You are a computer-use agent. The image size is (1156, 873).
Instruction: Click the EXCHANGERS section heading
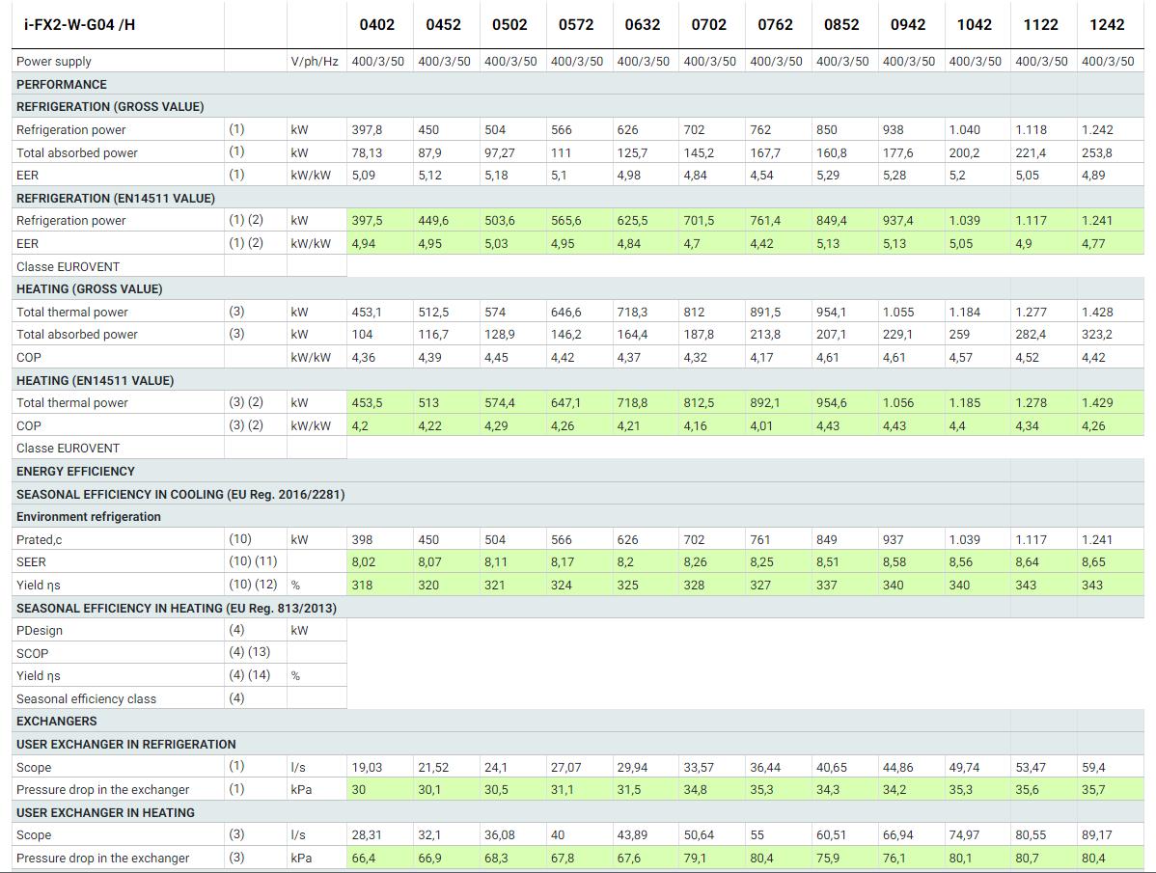(x=57, y=721)
